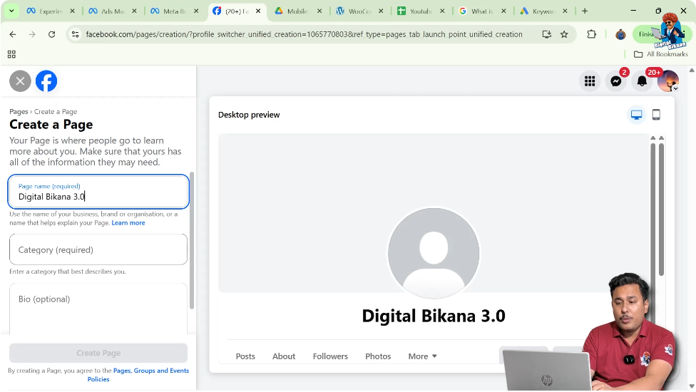Viewport: 696px width, 392px height.
Task: Close the active Facebook tab
Action: (258, 11)
